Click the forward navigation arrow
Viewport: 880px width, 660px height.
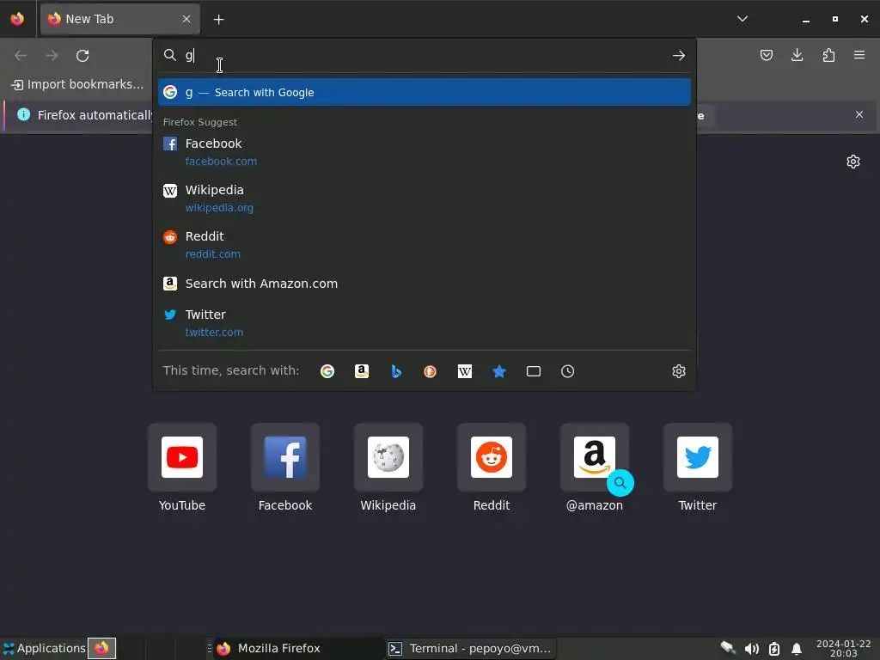pyautogui.click(x=52, y=56)
